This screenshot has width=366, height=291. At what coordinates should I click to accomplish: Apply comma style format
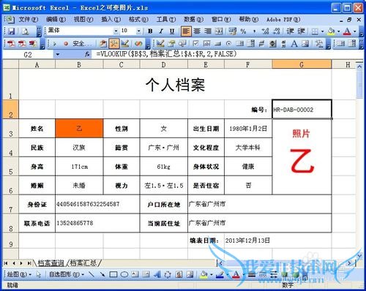pos(254,31)
